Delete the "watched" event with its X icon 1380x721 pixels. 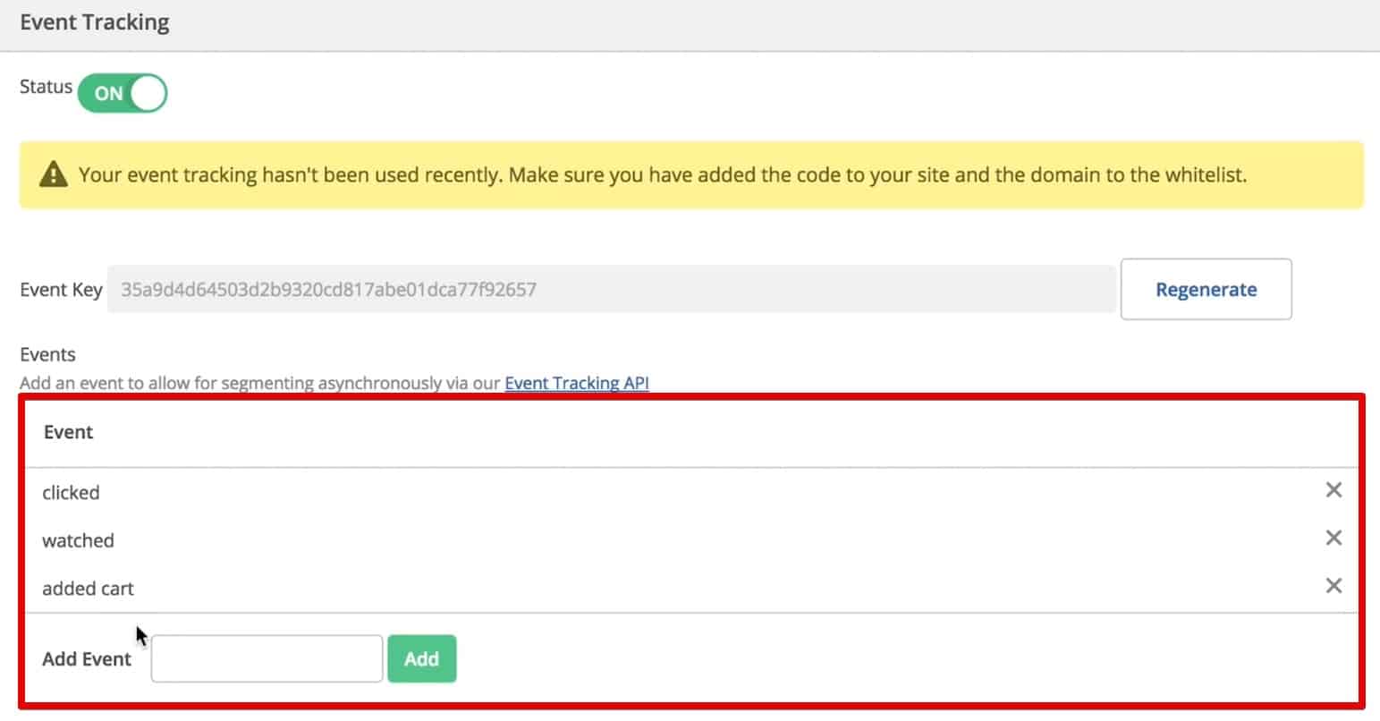pos(1333,538)
